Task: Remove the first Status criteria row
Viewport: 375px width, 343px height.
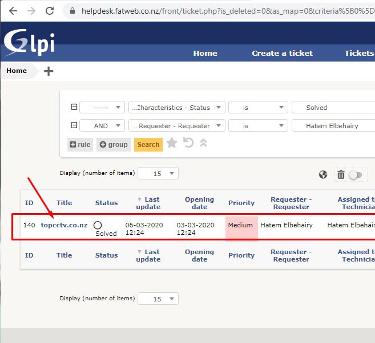Action: tap(74, 108)
